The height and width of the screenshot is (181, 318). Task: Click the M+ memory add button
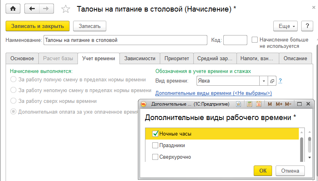(279, 104)
